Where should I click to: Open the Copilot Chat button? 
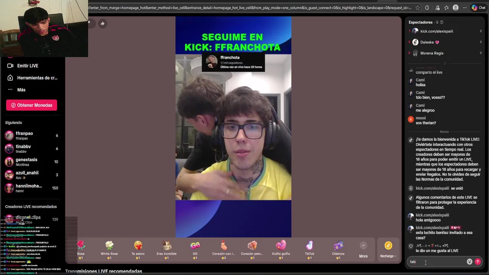[478, 8]
